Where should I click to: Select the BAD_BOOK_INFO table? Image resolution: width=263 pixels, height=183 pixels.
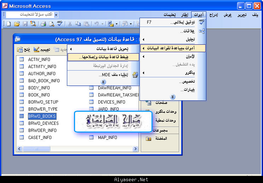click(x=44, y=81)
